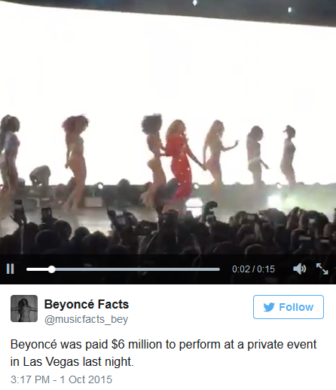The height and width of the screenshot is (390, 336).
Task: Open the Beyoncé Facts display name link
Action: tap(87, 304)
